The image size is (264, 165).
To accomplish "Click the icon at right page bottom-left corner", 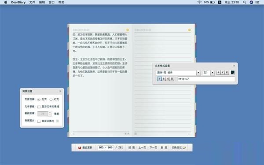I will point(136,134).
